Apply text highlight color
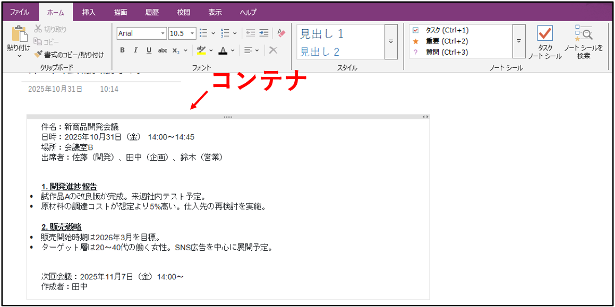This screenshot has width=615, height=307. [202, 50]
